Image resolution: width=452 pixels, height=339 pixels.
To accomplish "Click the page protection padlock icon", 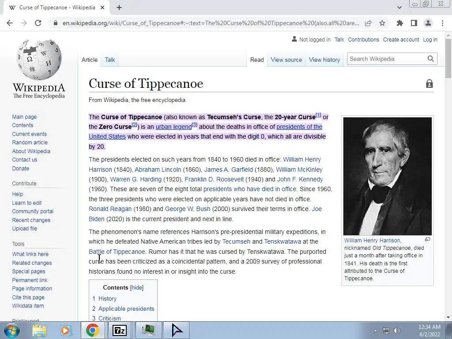I will coord(429,83).
